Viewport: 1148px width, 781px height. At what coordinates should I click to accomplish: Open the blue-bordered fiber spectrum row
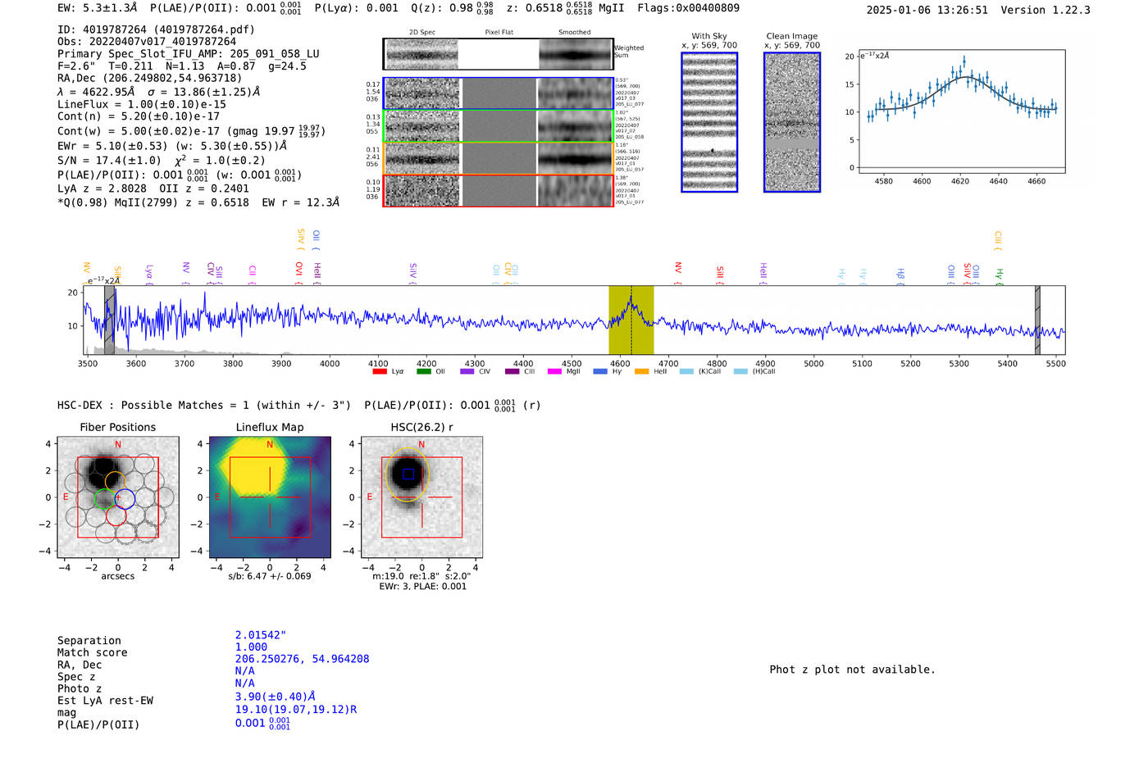tap(499, 93)
